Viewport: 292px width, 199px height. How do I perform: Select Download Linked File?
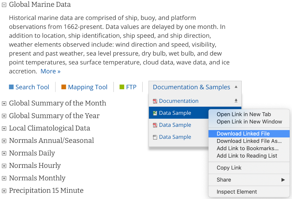[249, 134]
